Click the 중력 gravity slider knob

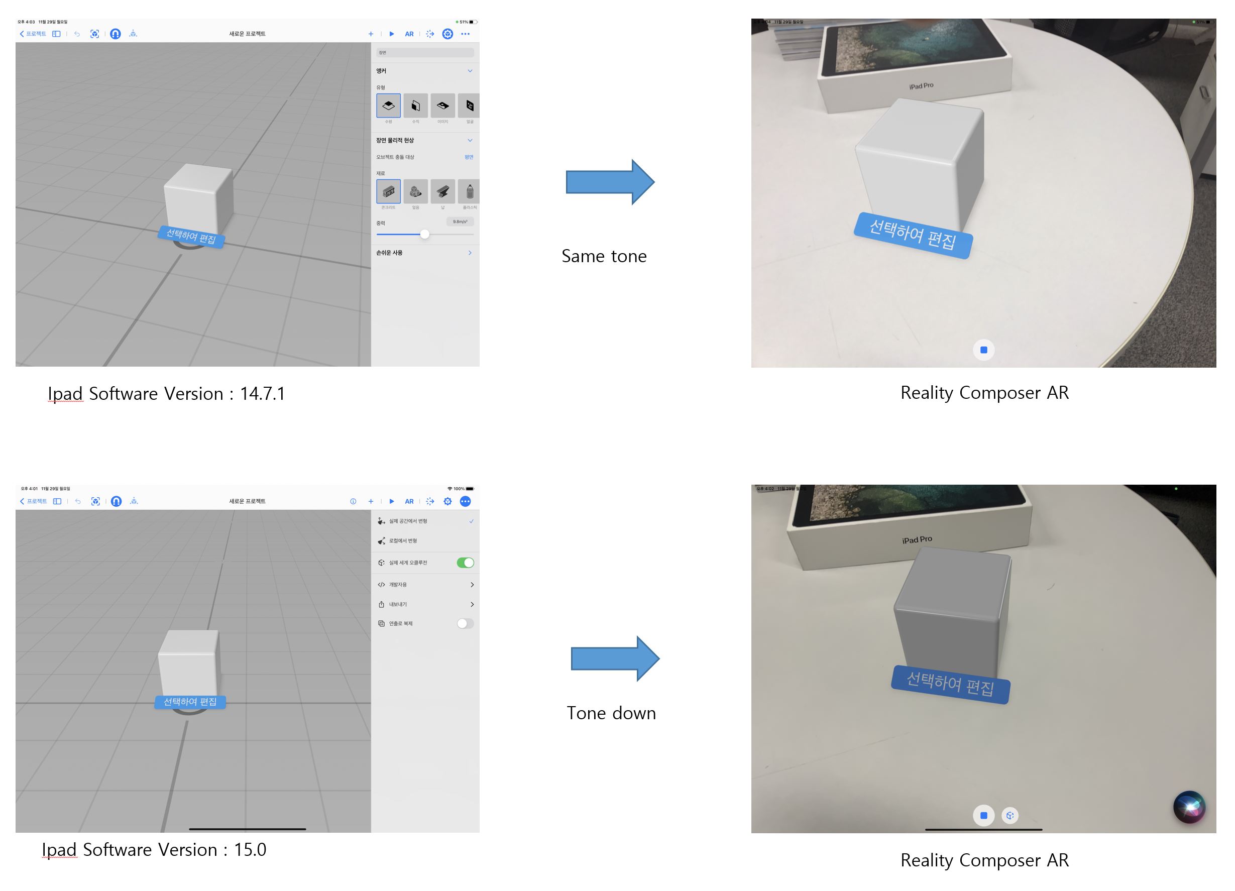point(425,234)
